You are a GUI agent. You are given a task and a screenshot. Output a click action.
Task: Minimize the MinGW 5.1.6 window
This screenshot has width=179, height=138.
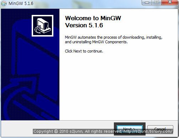click(x=147, y=2)
